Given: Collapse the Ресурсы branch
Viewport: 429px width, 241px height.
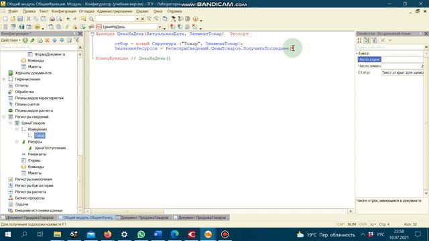Looking at the screenshot, I should [x=17, y=142].
